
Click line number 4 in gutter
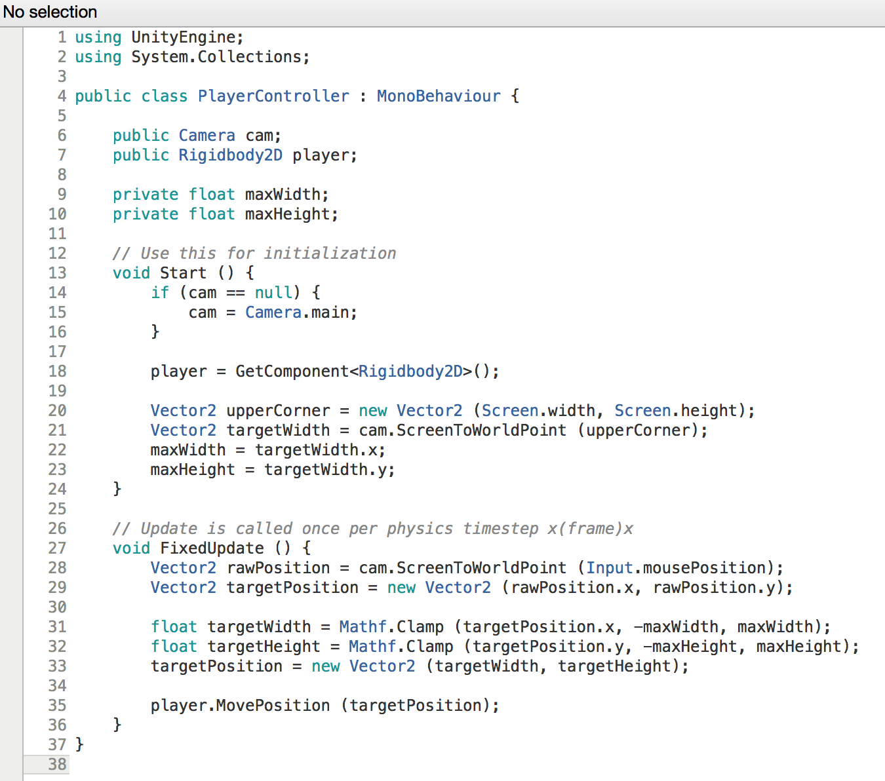62,96
